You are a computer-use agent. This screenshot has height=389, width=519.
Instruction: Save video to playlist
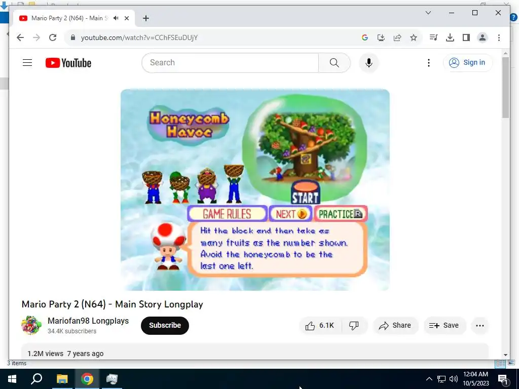point(444,326)
